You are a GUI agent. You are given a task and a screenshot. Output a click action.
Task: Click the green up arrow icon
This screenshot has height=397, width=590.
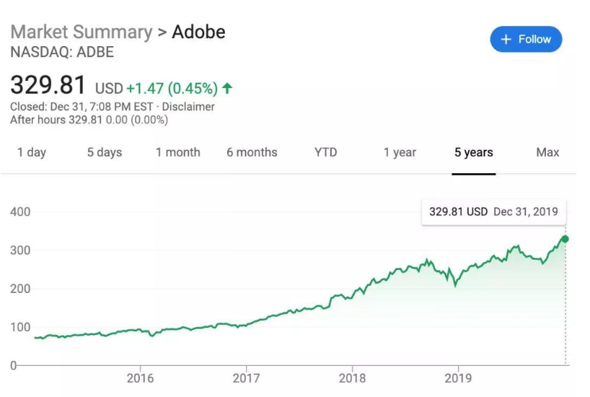[x=227, y=88]
